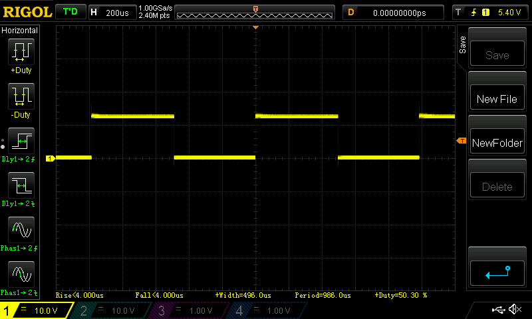Click the D delay 0.00000000ps field
The width and height of the screenshot is (532, 319).
pyautogui.click(x=393, y=13)
